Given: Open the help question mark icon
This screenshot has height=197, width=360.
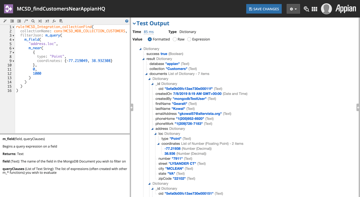Looking at the screenshot, I should [x=127, y=21].
